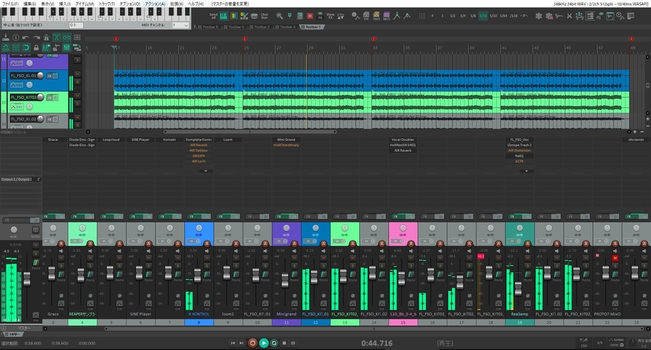Click the scissors split icon
Viewport: 651px width, 350px height.
tap(570, 16)
